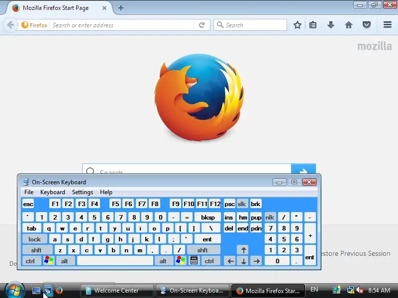
Task: Open the Downloads arrow icon
Action: tap(331, 25)
